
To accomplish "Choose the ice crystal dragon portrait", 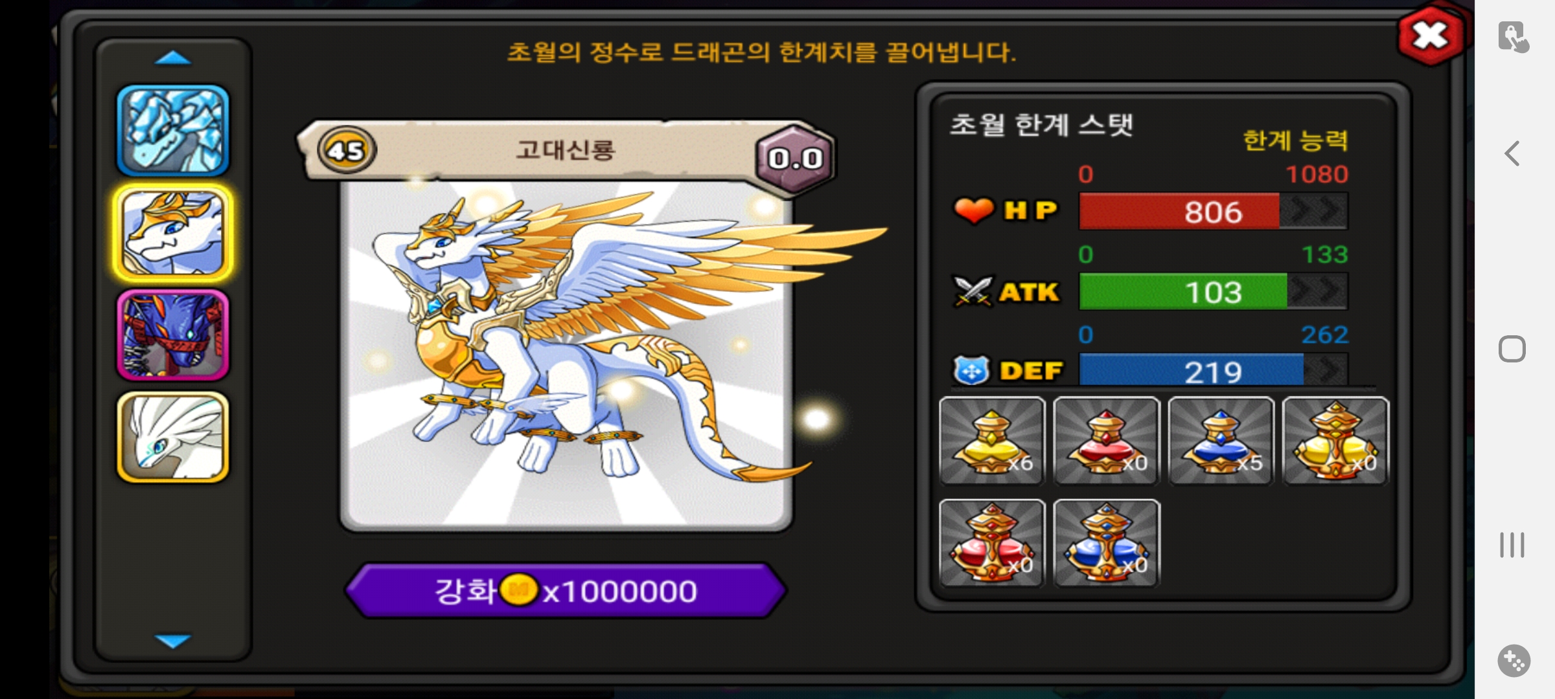I will pyautogui.click(x=173, y=131).
